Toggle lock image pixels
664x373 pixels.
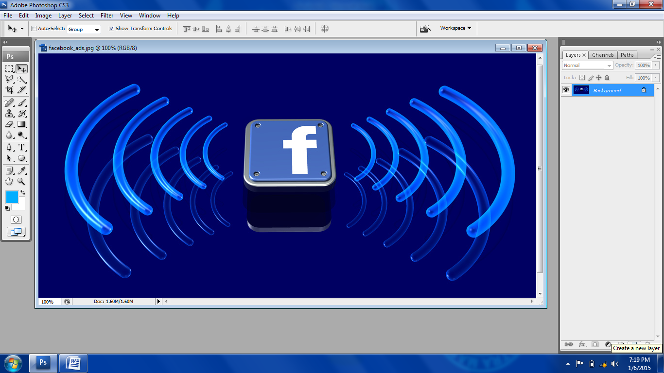(591, 78)
